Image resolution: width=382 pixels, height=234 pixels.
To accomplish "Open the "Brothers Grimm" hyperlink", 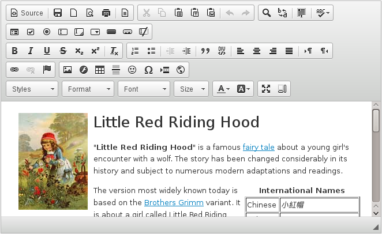I will [174, 202].
